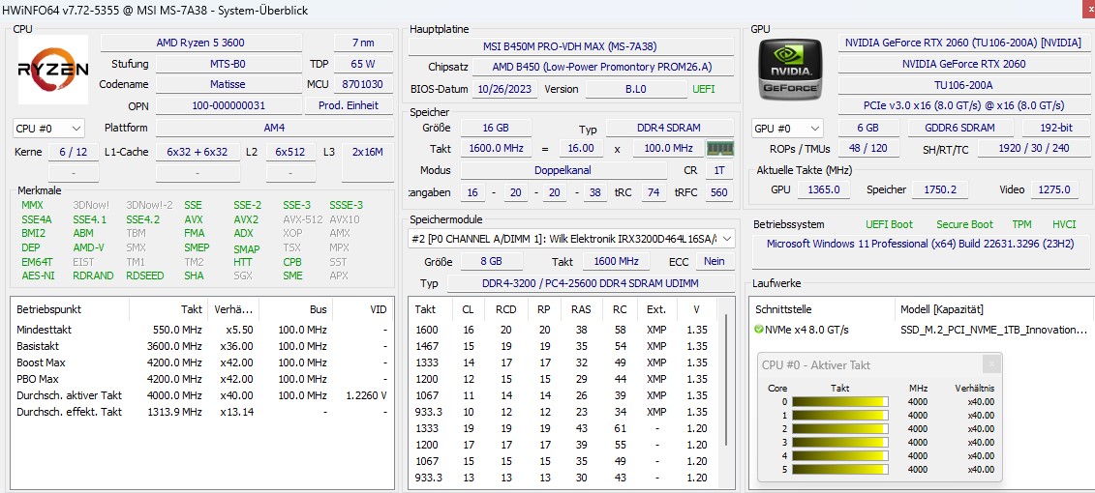
Task: Click the L1-Cache value 6x32 + 6x32
Action: click(198, 152)
